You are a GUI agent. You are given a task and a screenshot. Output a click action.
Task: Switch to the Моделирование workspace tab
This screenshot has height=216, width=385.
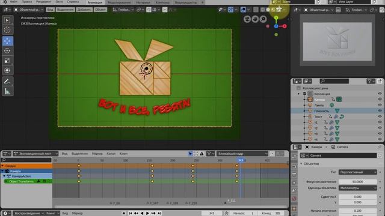click(119, 2)
